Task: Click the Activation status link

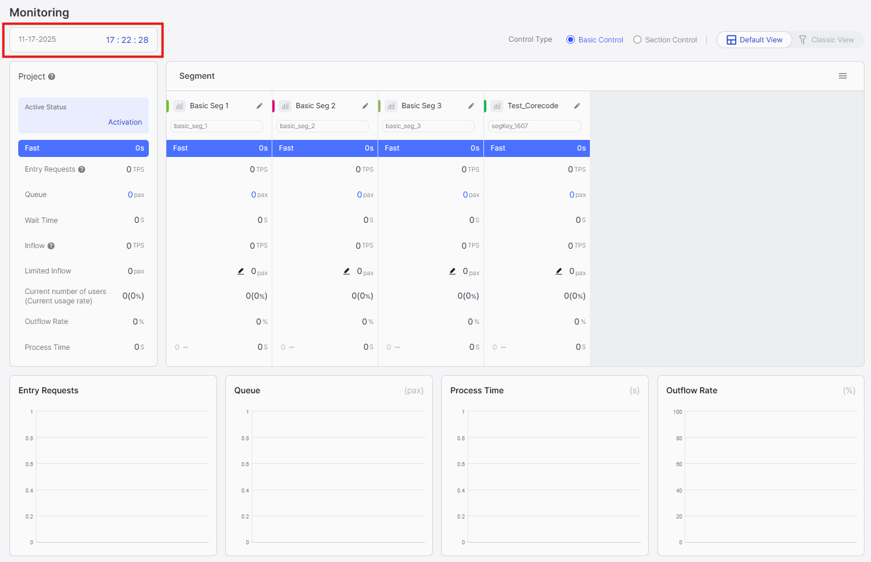Action: point(125,122)
